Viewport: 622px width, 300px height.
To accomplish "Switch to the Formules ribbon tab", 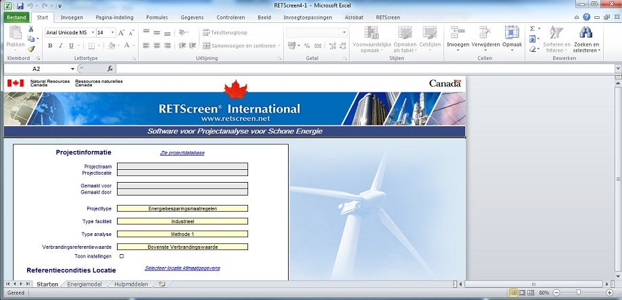I will (157, 18).
